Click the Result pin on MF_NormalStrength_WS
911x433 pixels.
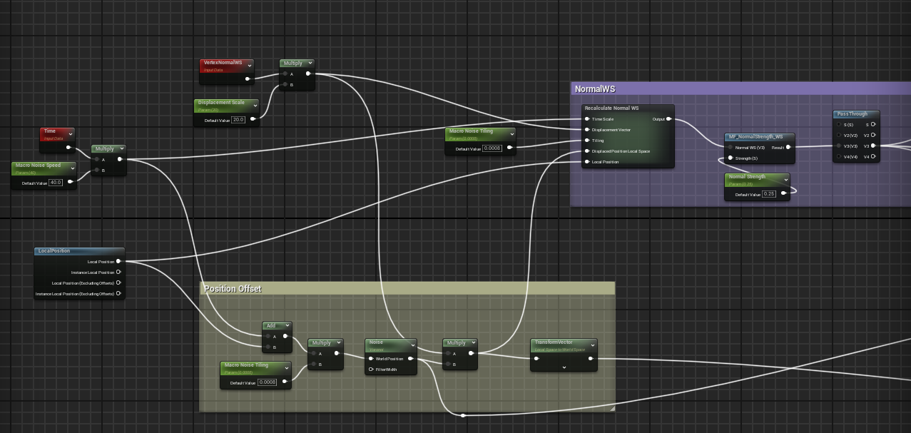788,148
